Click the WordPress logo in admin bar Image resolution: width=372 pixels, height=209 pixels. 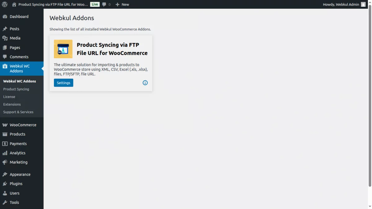click(4, 4)
